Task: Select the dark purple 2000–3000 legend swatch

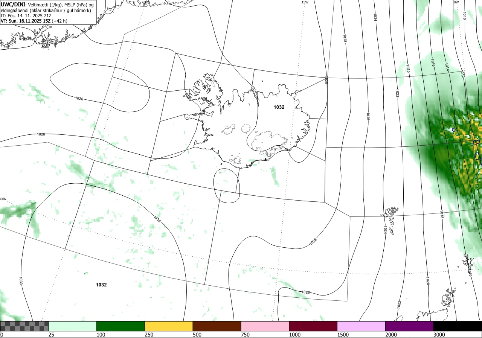Action: [x=409, y=326]
